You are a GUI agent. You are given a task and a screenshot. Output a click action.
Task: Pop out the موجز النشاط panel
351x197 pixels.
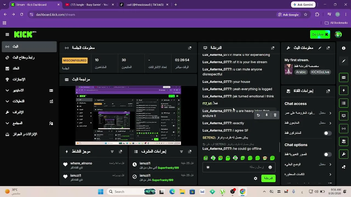coord(120,152)
